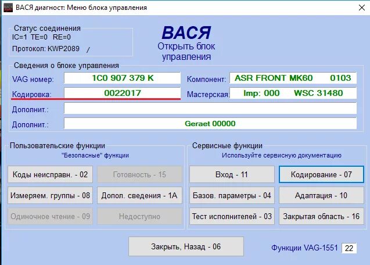Screen dimensions: 370x265
Task: Click the Кодировка value 0022017
Action: click(122, 93)
